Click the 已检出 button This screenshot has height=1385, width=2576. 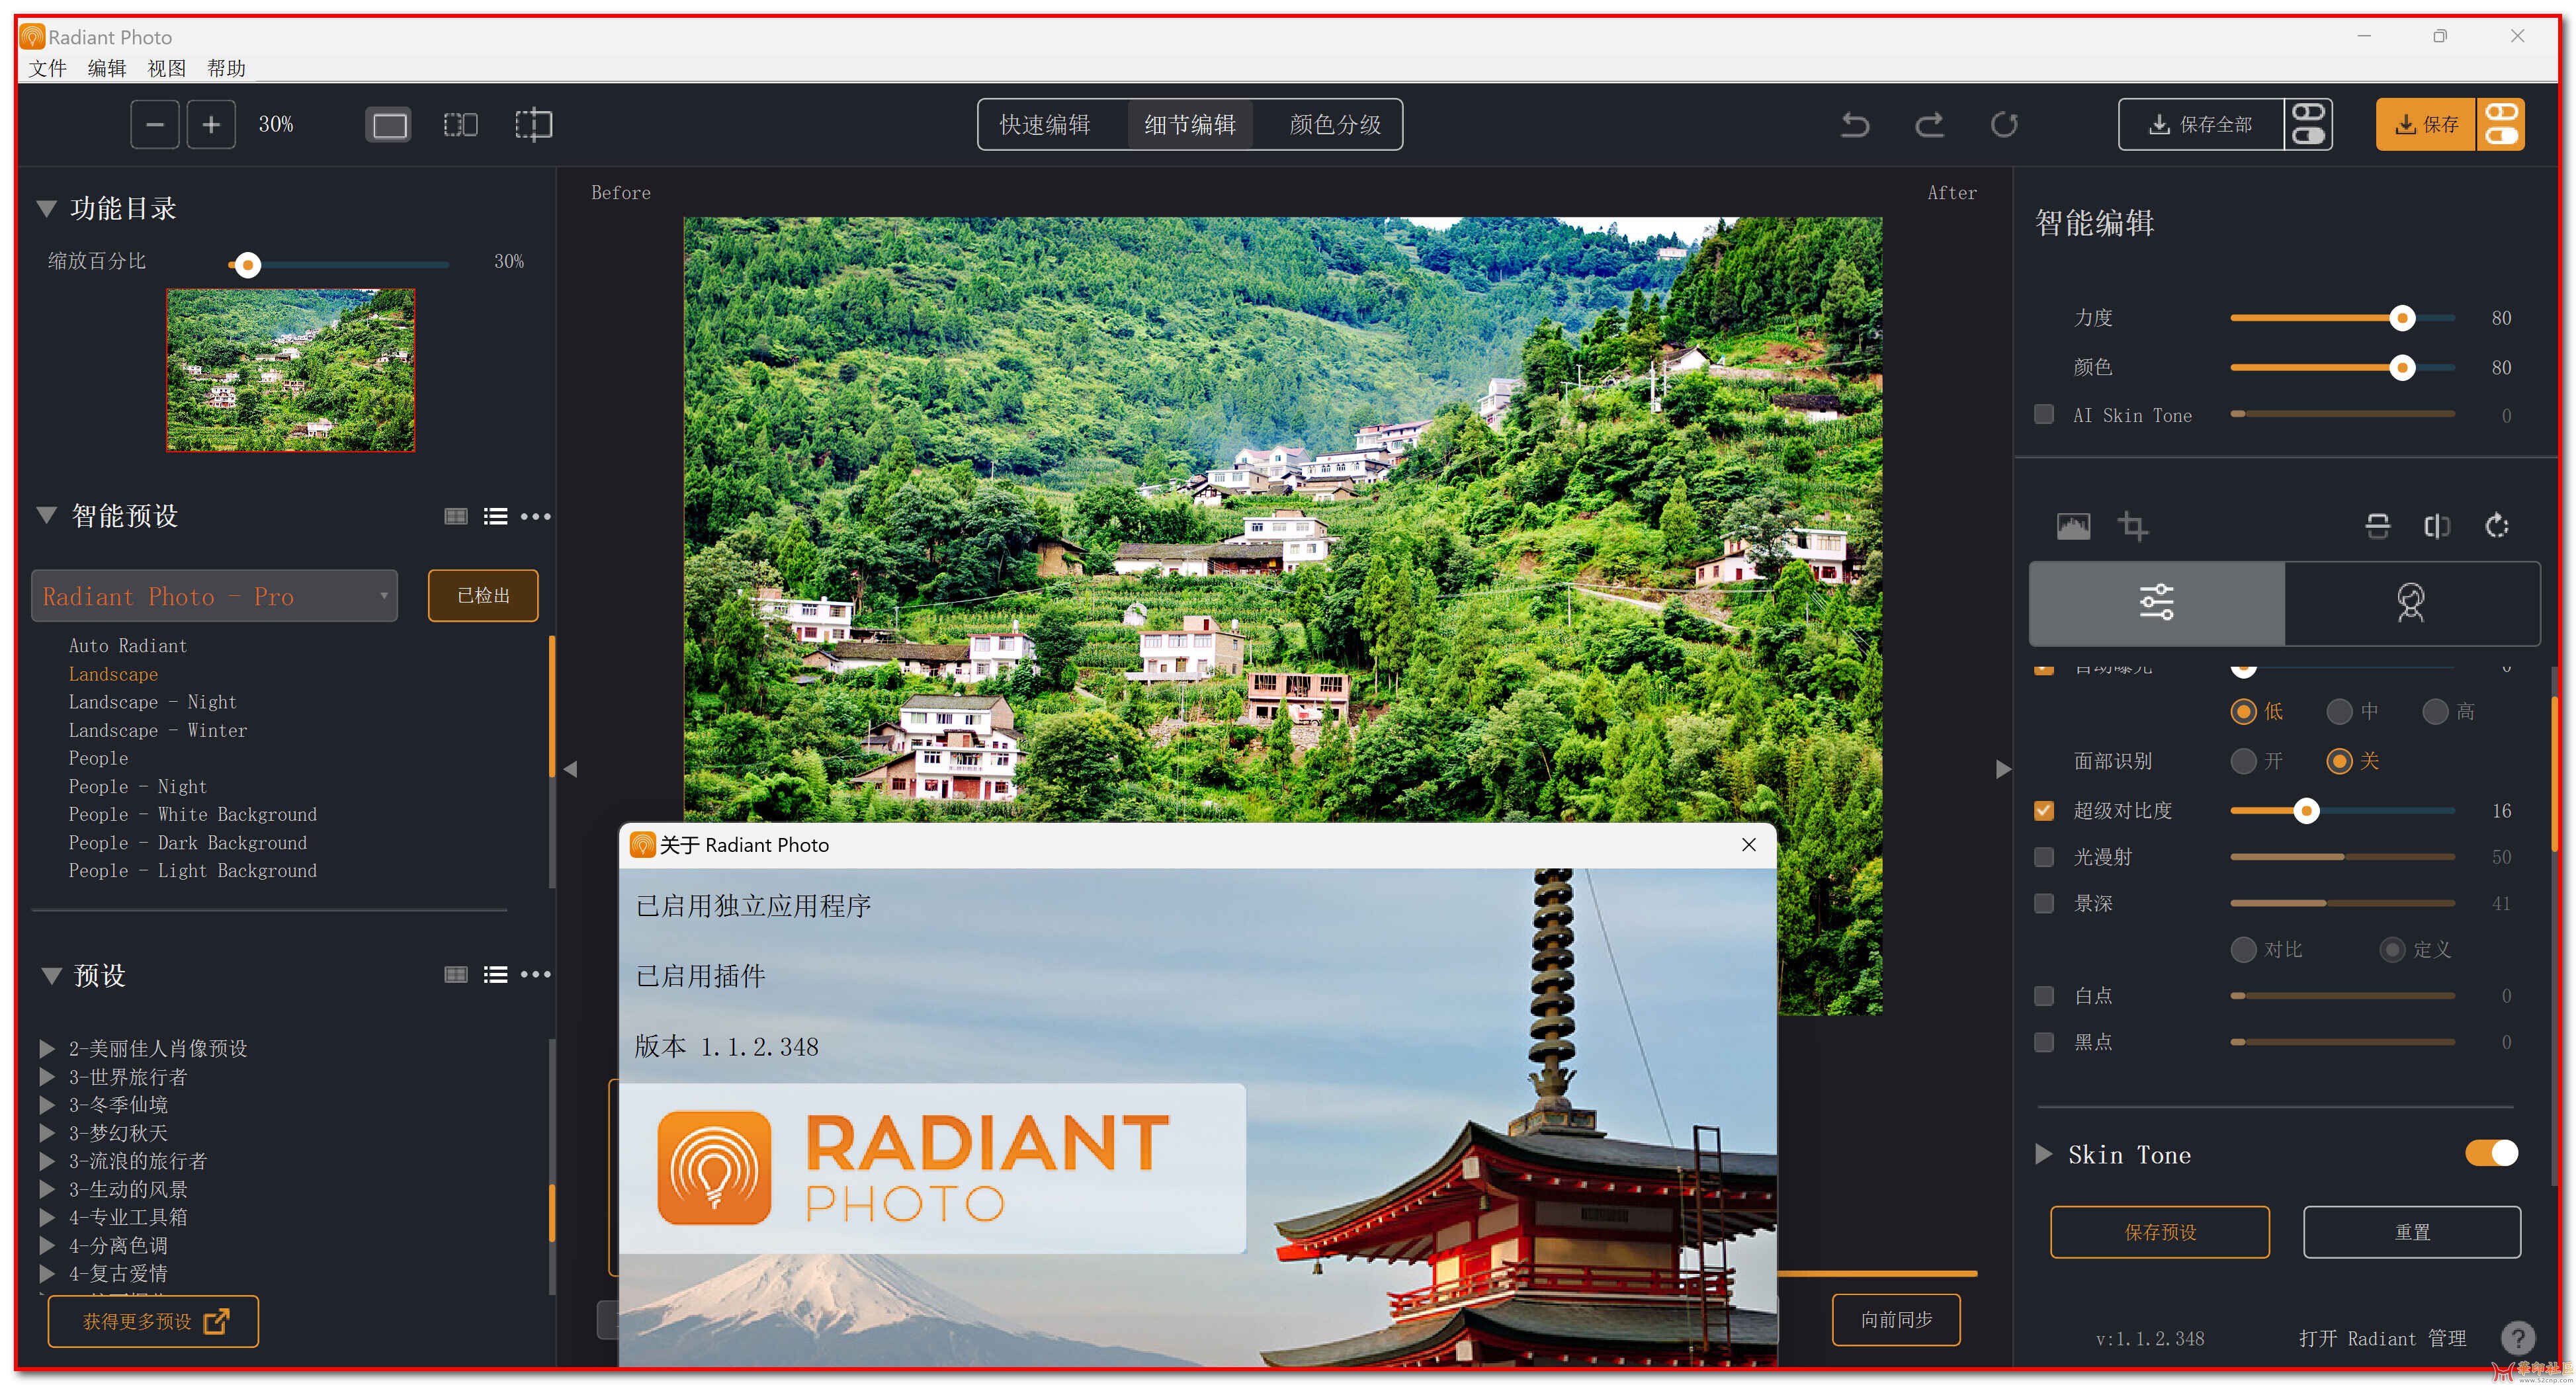point(483,596)
